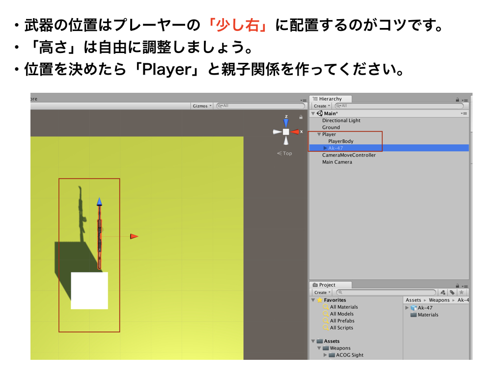Screen dimensions: 503x377
Task: Click the red X axis cone of the scene gizmo
Action: point(295,132)
